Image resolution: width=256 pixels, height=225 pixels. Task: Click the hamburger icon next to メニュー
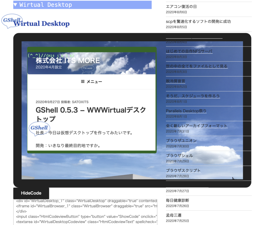pyautogui.click(x=83, y=82)
